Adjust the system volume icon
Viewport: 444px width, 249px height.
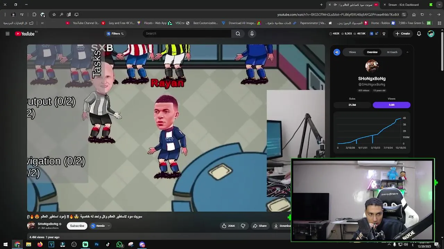406,245
